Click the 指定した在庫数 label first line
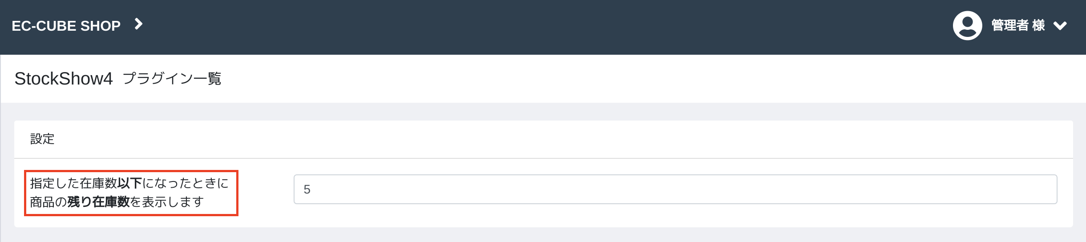 73,183
